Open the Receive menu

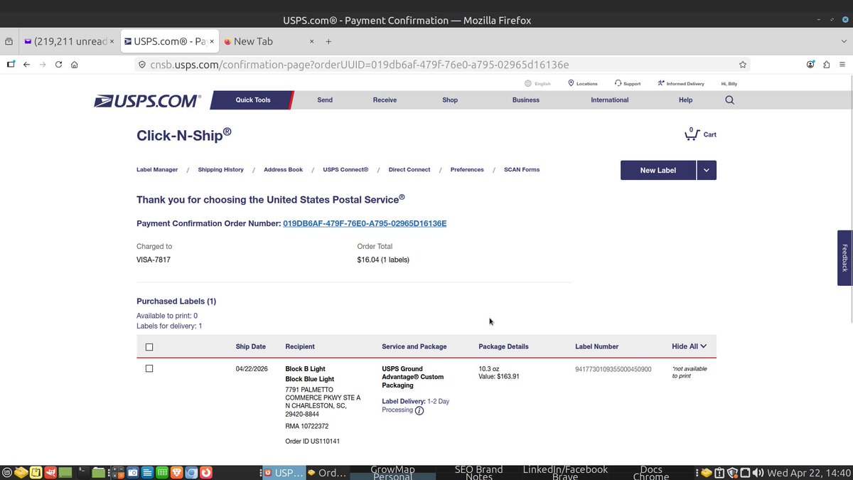point(385,100)
